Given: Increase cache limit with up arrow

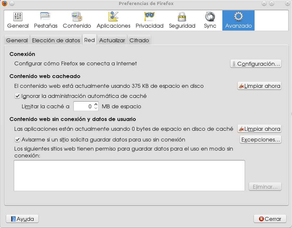Looking at the screenshot, I should (96, 104).
